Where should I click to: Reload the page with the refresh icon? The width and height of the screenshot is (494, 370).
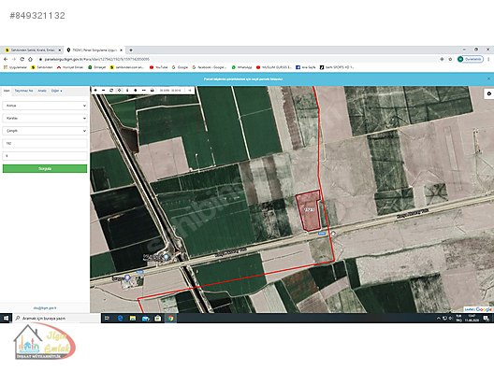22,59
